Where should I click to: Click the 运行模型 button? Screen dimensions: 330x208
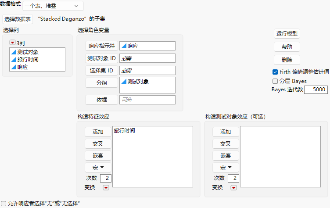click(287, 34)
